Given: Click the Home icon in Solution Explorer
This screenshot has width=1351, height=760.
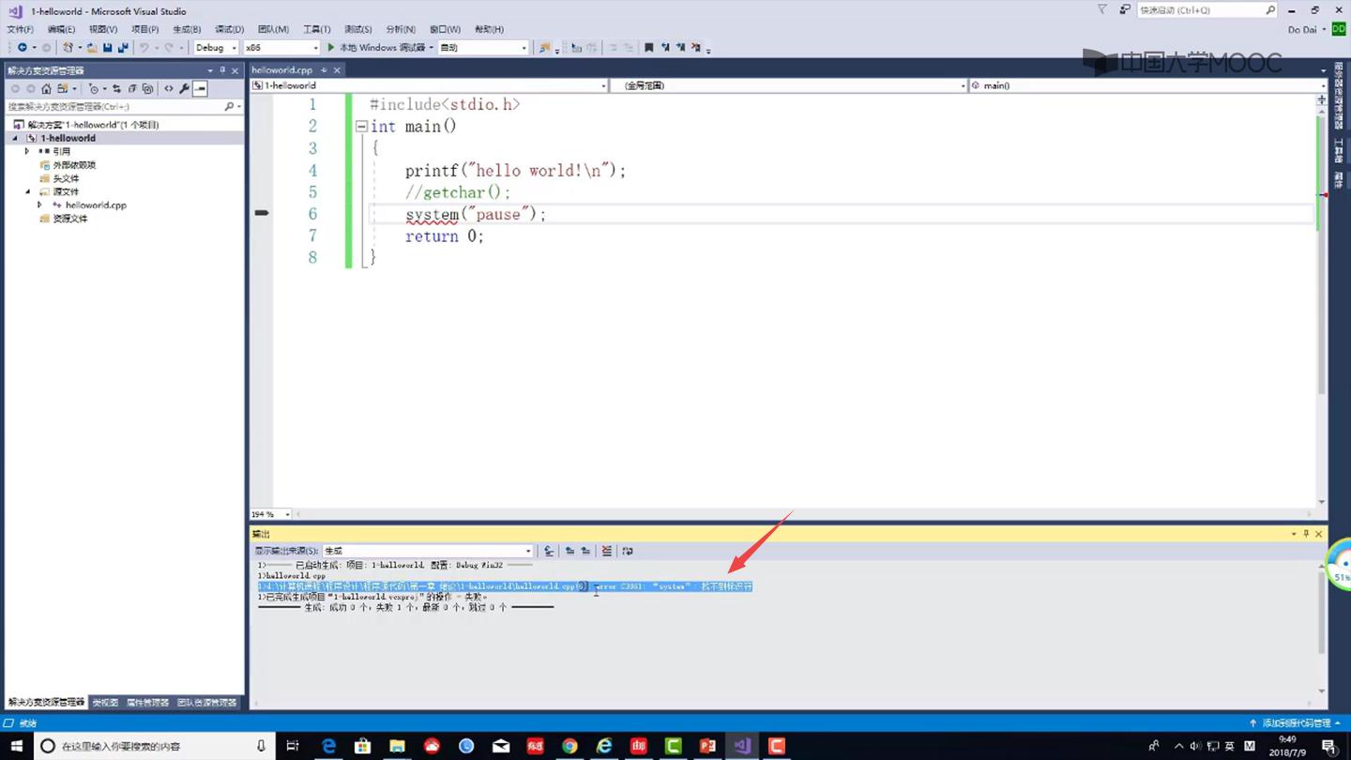Looking at the screenshot, I should 46,89.
